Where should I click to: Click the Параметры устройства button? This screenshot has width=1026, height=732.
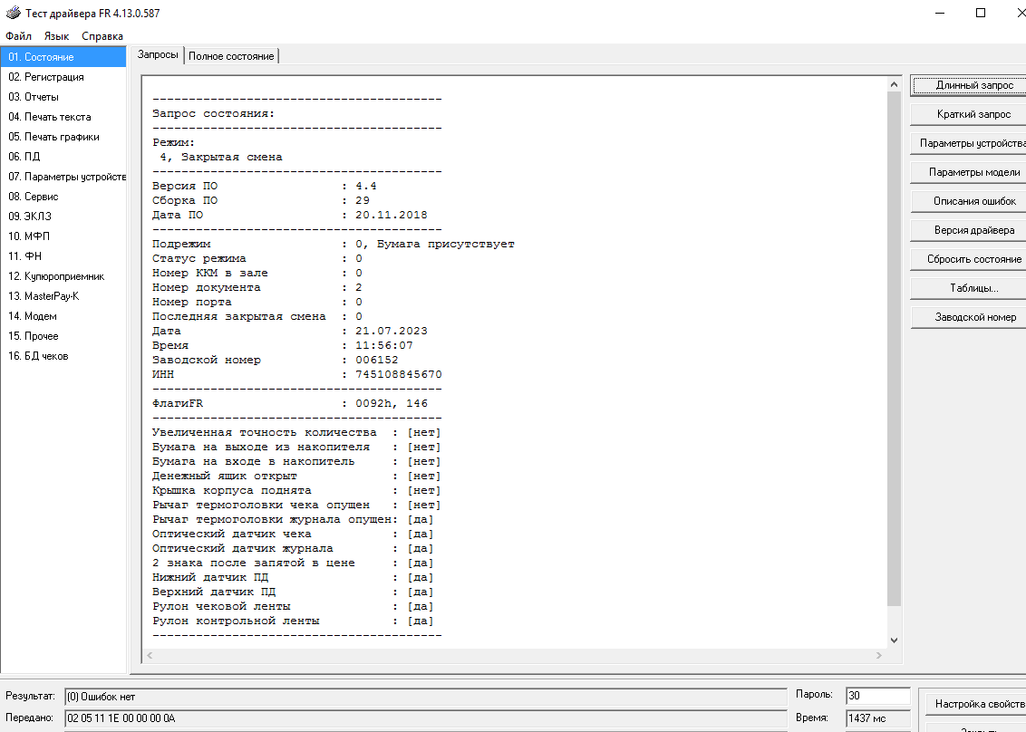[x=970, y=142]
